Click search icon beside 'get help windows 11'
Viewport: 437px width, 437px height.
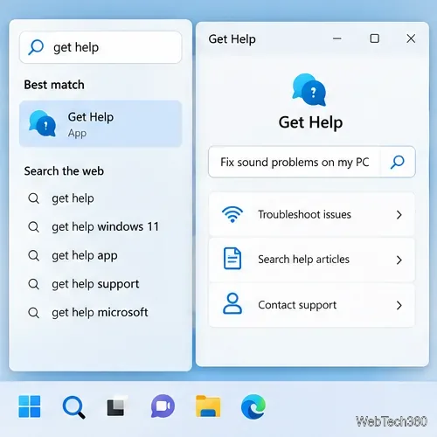click(x=33, y=227)
